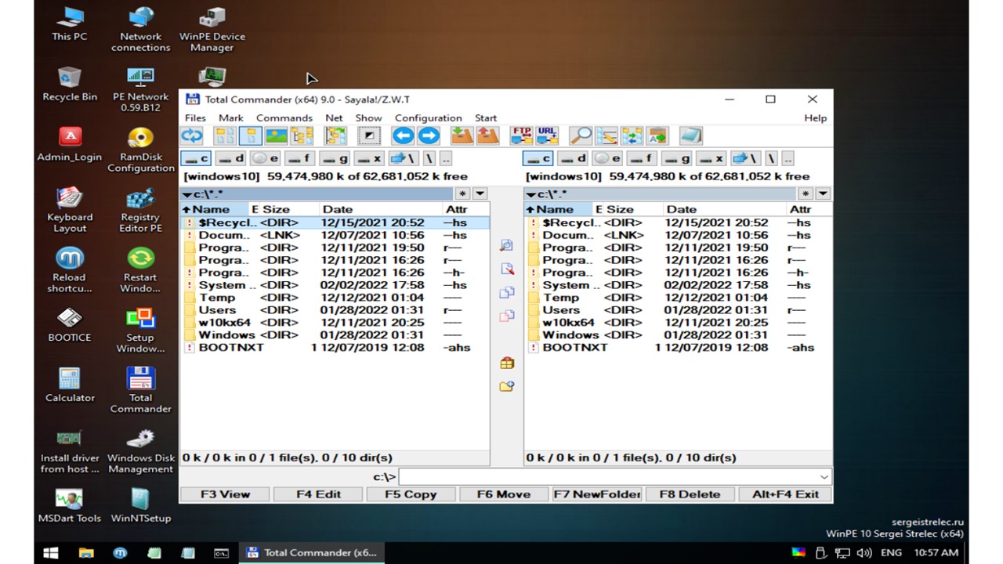1003x564 pixels.
Task: Click the Edit icon in middle vertical bar
Action: [507, 269]
